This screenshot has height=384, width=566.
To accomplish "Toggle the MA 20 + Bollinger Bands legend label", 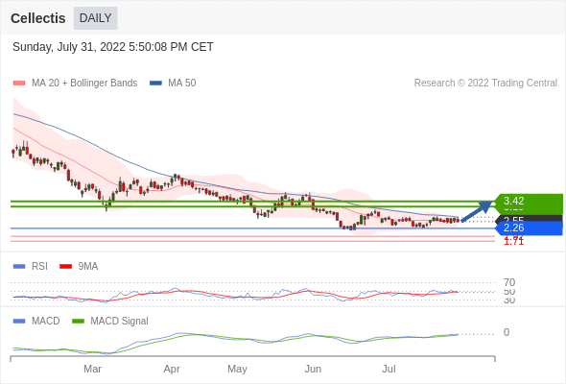I will tap(84, 84).
